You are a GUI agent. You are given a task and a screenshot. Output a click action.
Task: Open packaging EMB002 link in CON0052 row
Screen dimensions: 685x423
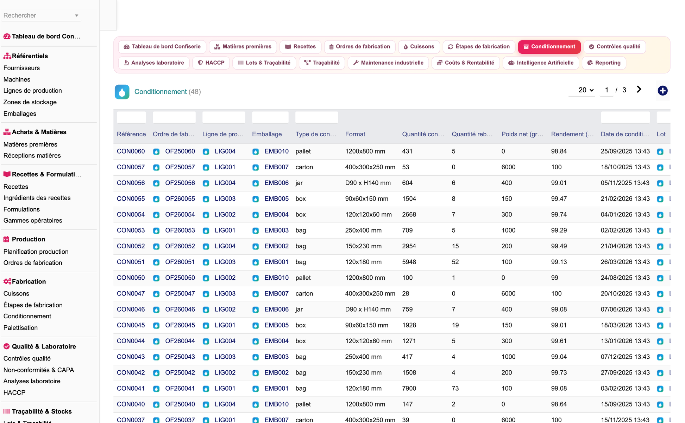pyautogui.click(x=276, y=246)
